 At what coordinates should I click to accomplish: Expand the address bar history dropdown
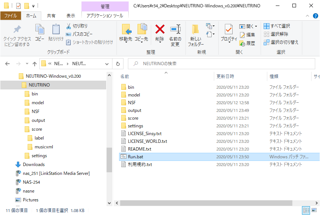[x=107, y=64]
